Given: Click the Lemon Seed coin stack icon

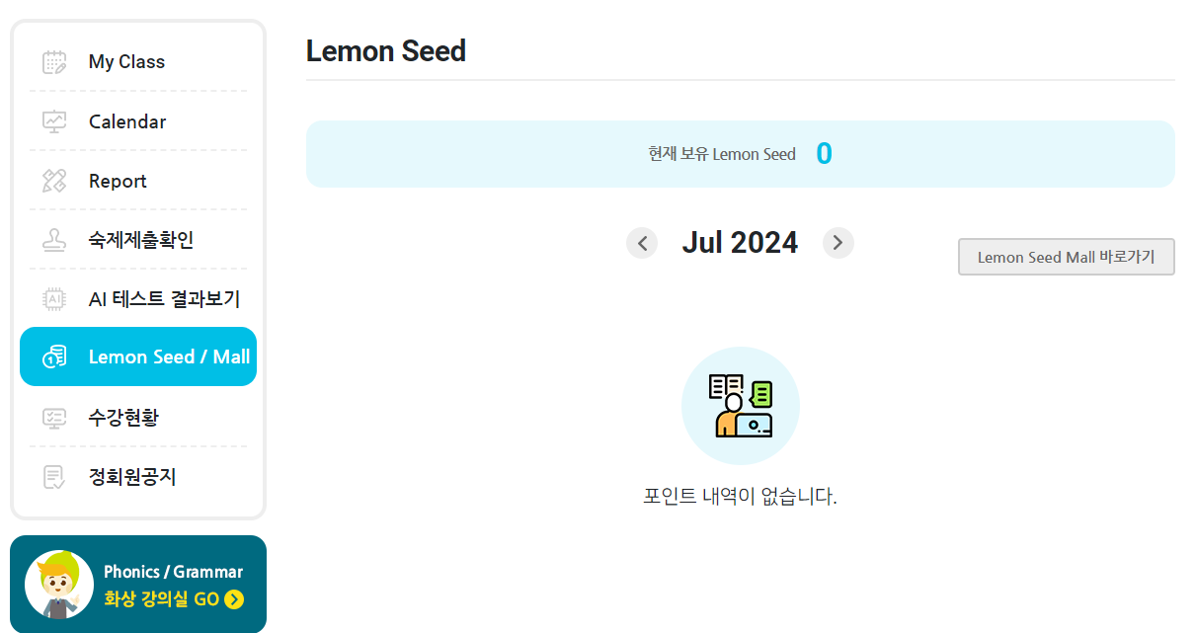Looking at the screenshot, I should point(54,357).
